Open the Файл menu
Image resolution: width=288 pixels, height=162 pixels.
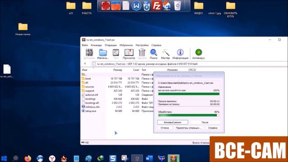(85, 45)
